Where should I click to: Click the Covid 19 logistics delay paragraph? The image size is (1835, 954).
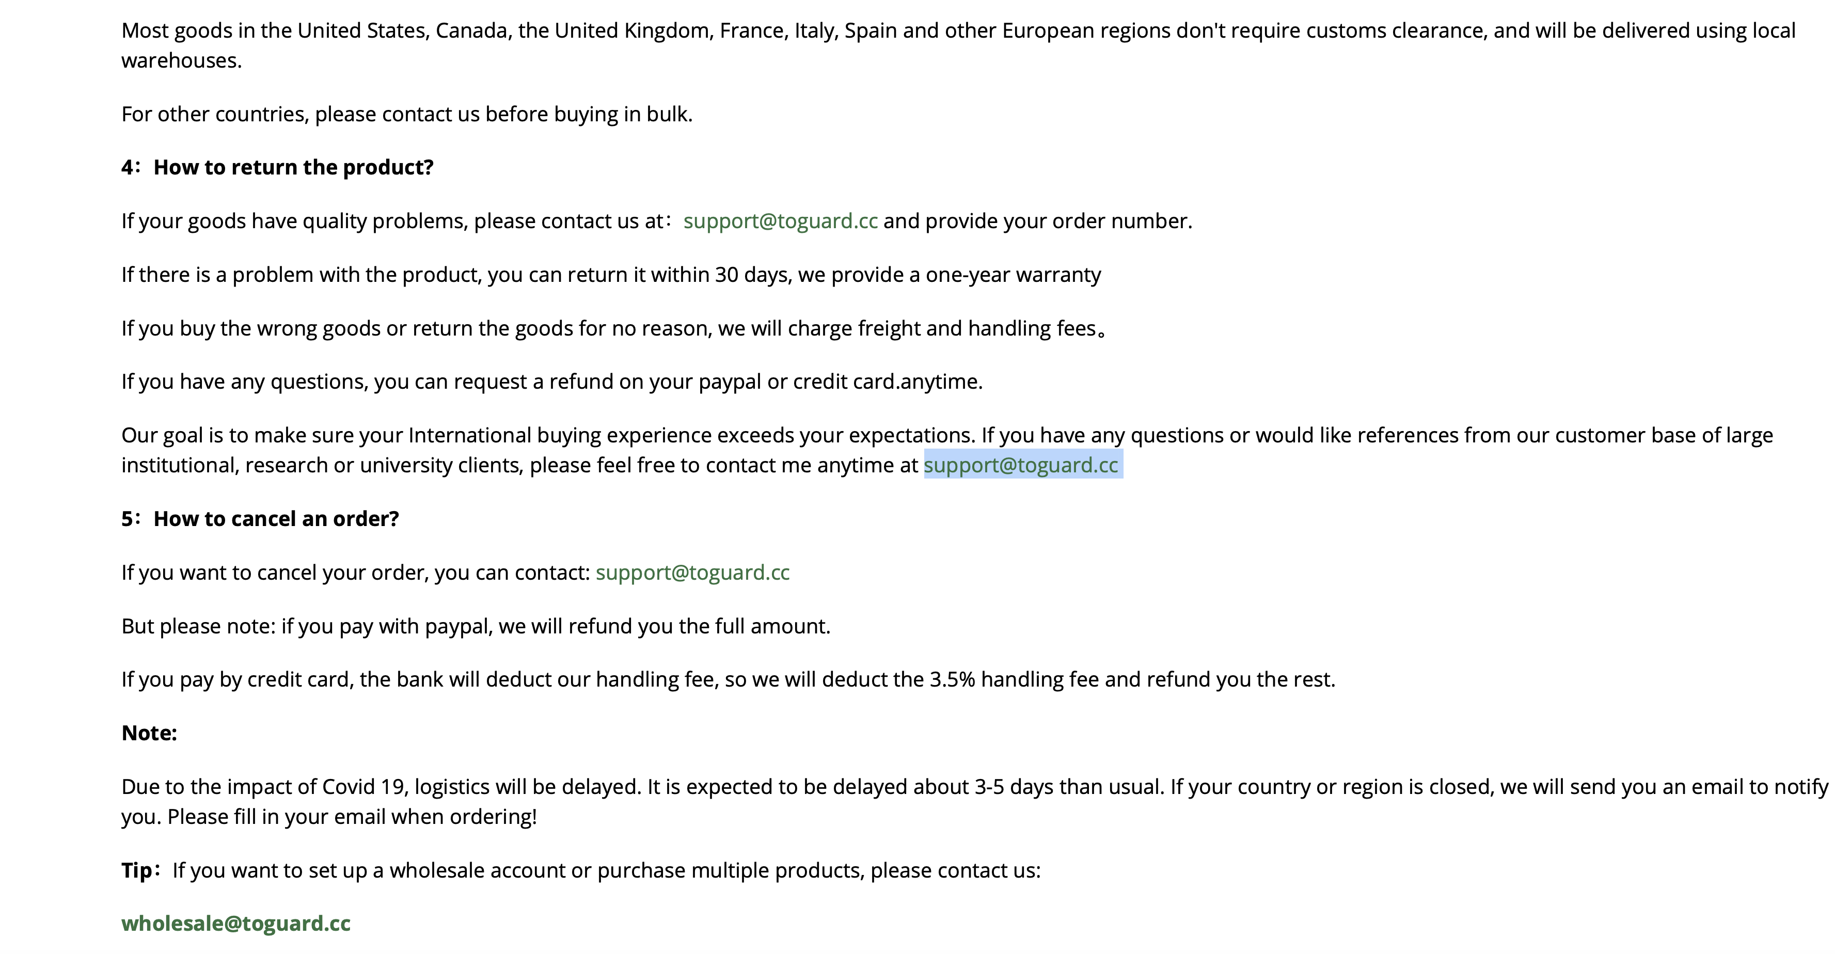(x=974, y=801)
